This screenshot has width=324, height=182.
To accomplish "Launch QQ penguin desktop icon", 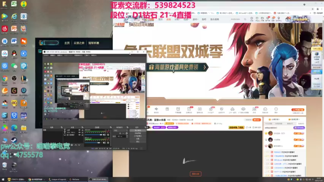I will [14, 54].
